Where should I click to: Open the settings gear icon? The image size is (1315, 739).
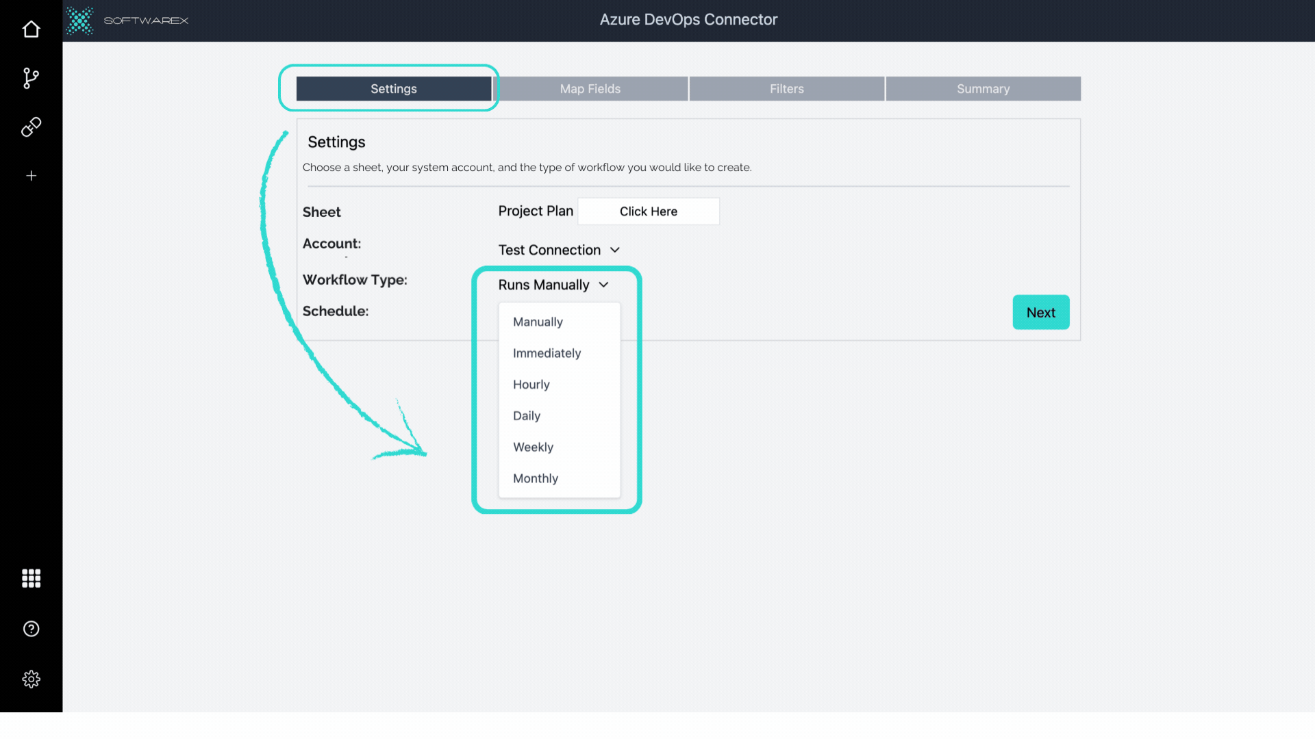pos(31,679)
